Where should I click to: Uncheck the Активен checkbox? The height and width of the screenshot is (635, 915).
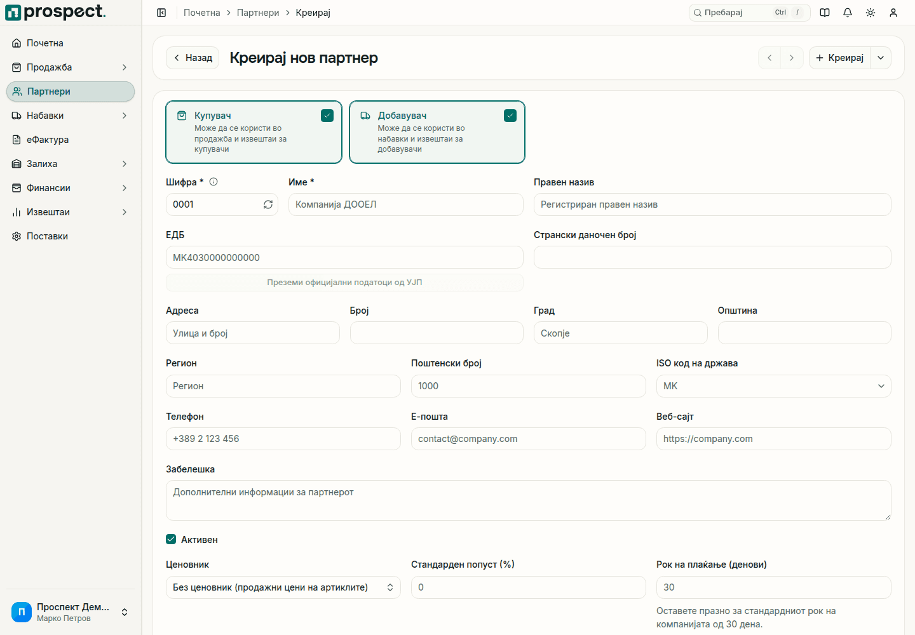coord(171,539)
